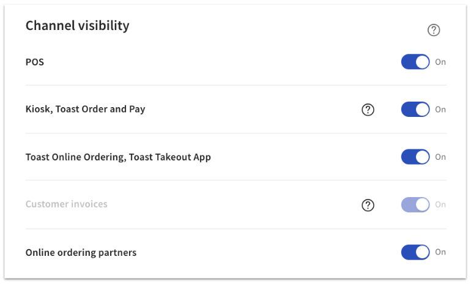Click the Channel visibility heading

(77, 26)
